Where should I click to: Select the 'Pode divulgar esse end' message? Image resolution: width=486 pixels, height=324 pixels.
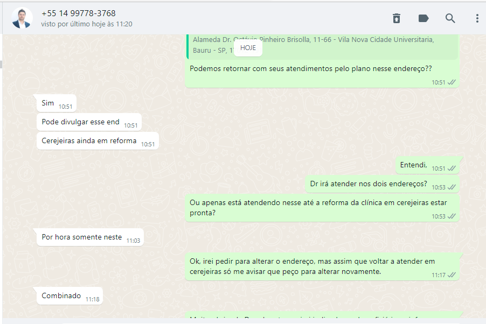click(89, 122)
